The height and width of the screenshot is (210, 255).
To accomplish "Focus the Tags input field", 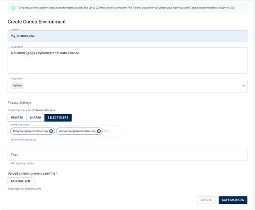I will pos(127,155).
